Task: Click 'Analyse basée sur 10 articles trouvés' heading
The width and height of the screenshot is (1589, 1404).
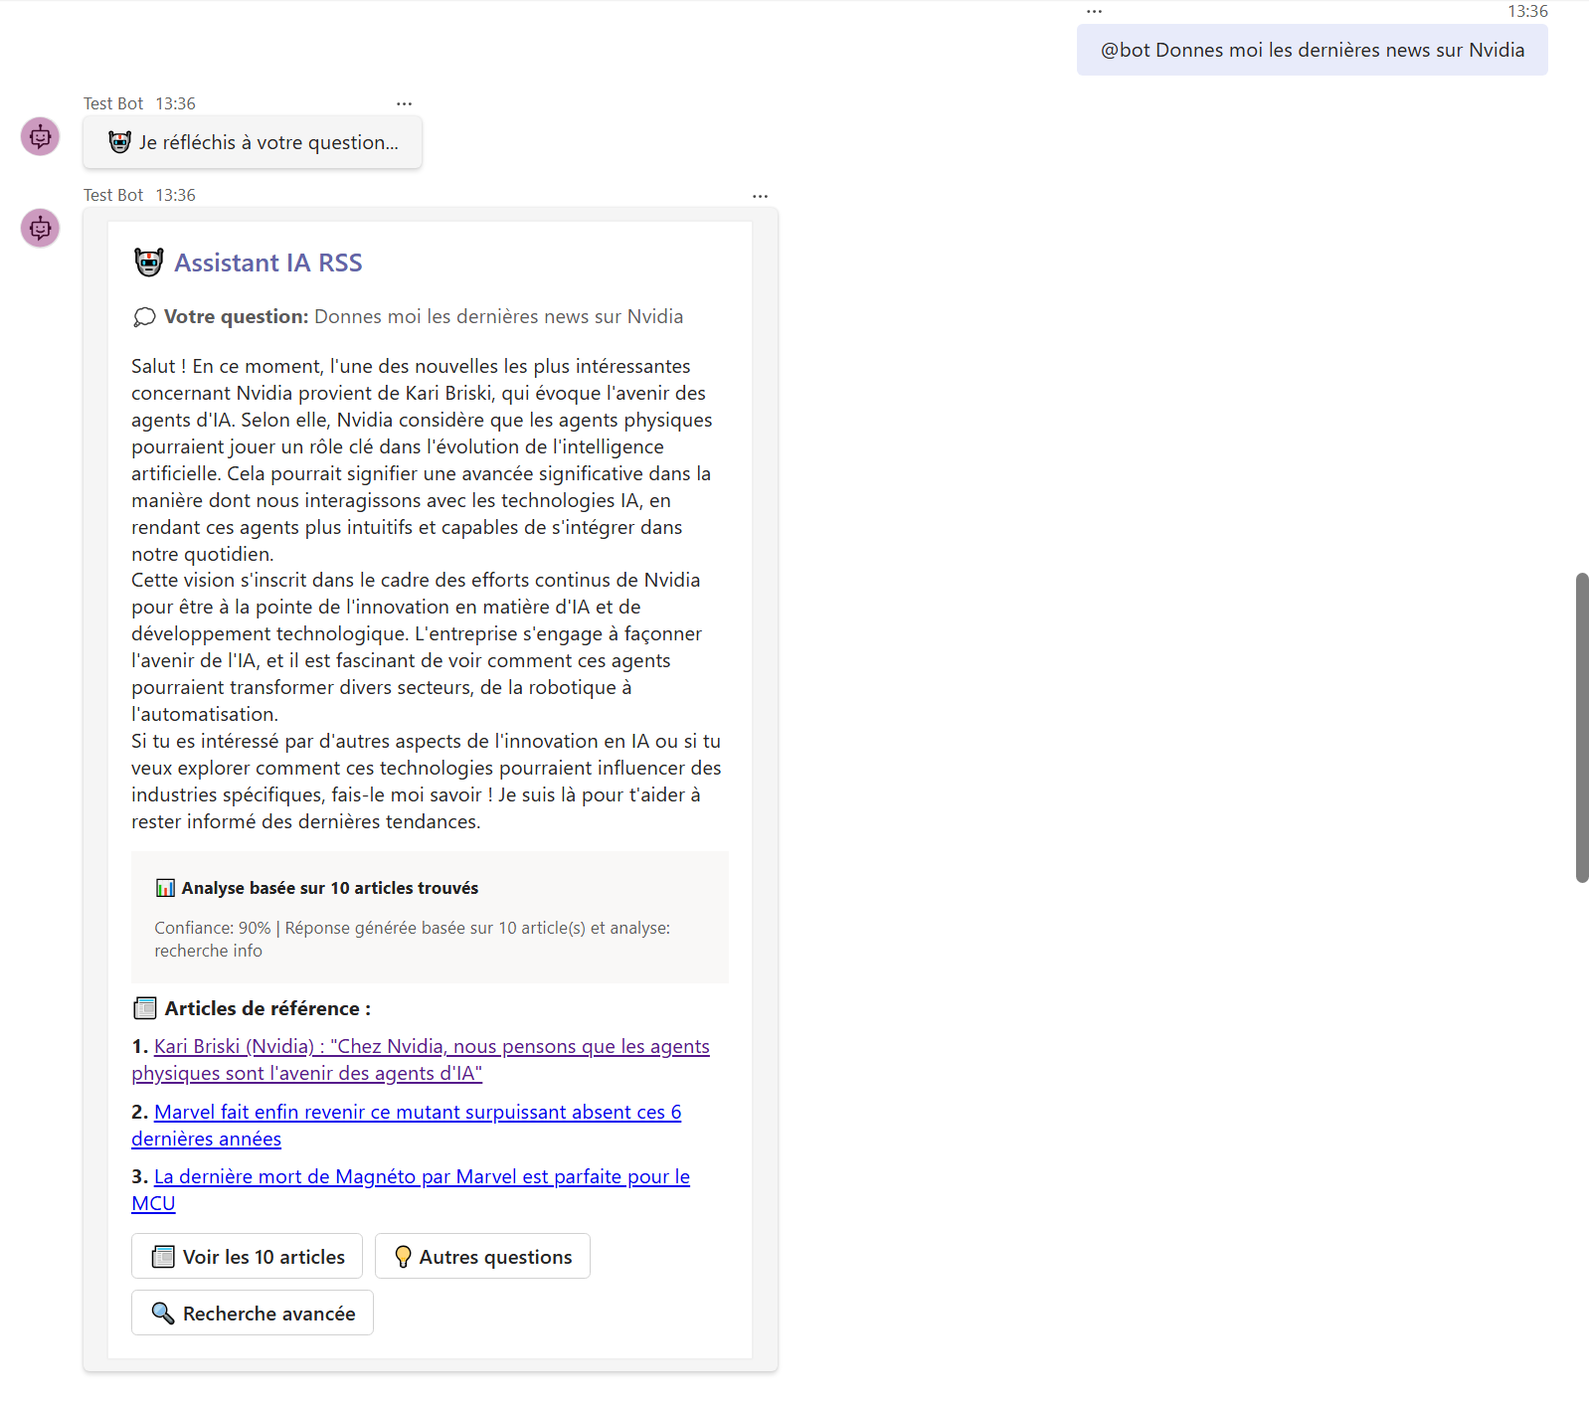Action: (330, 888)
